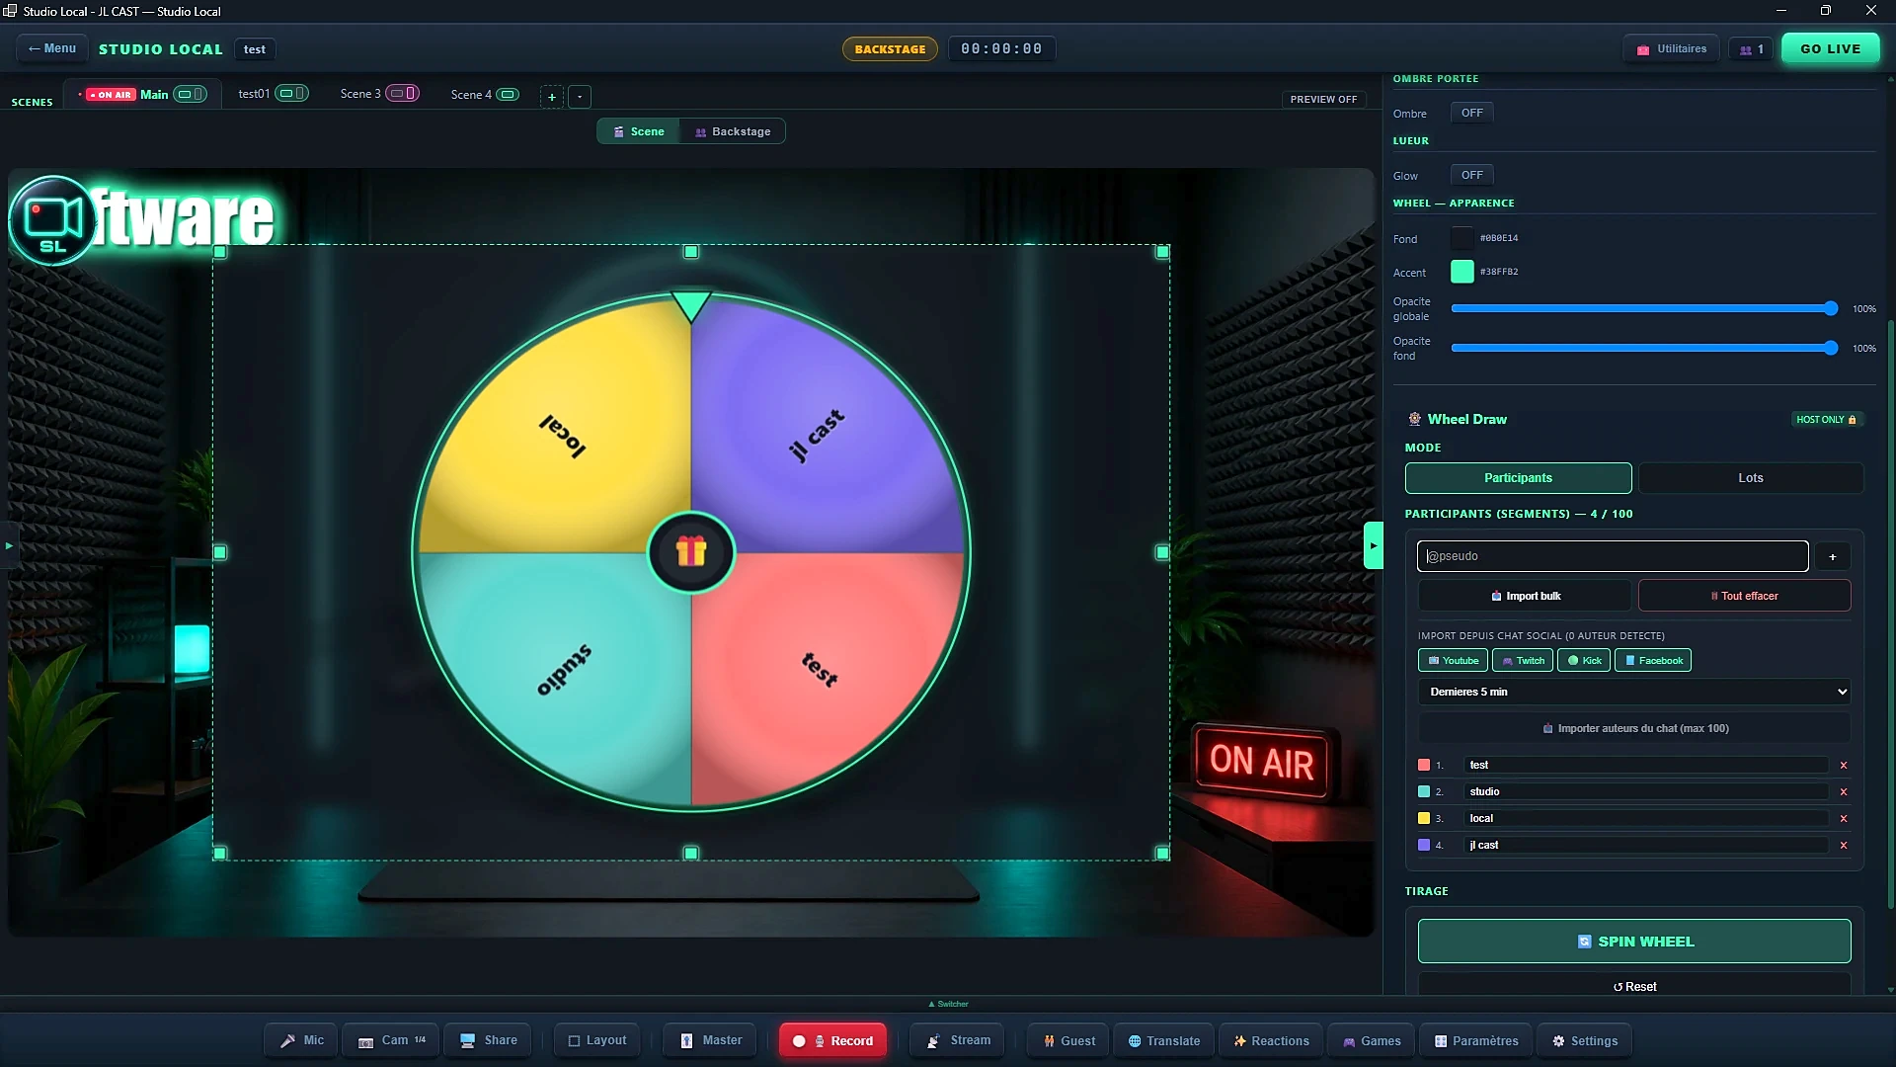Open Paramètres in bottom toolbar
Viewport: 1896px width, 1067px height.
click(x=1476, y=1040)
